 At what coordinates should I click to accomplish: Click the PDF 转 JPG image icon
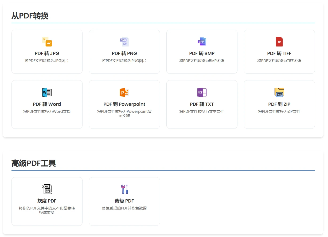(47, 42)
